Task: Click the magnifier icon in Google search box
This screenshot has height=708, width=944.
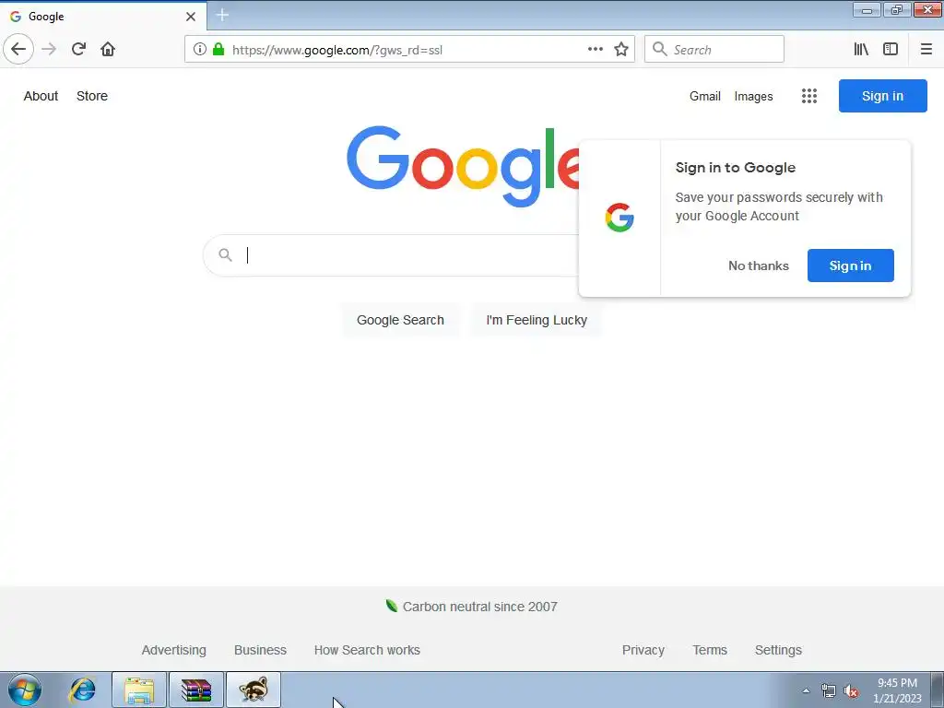Action: pos(225,255)
